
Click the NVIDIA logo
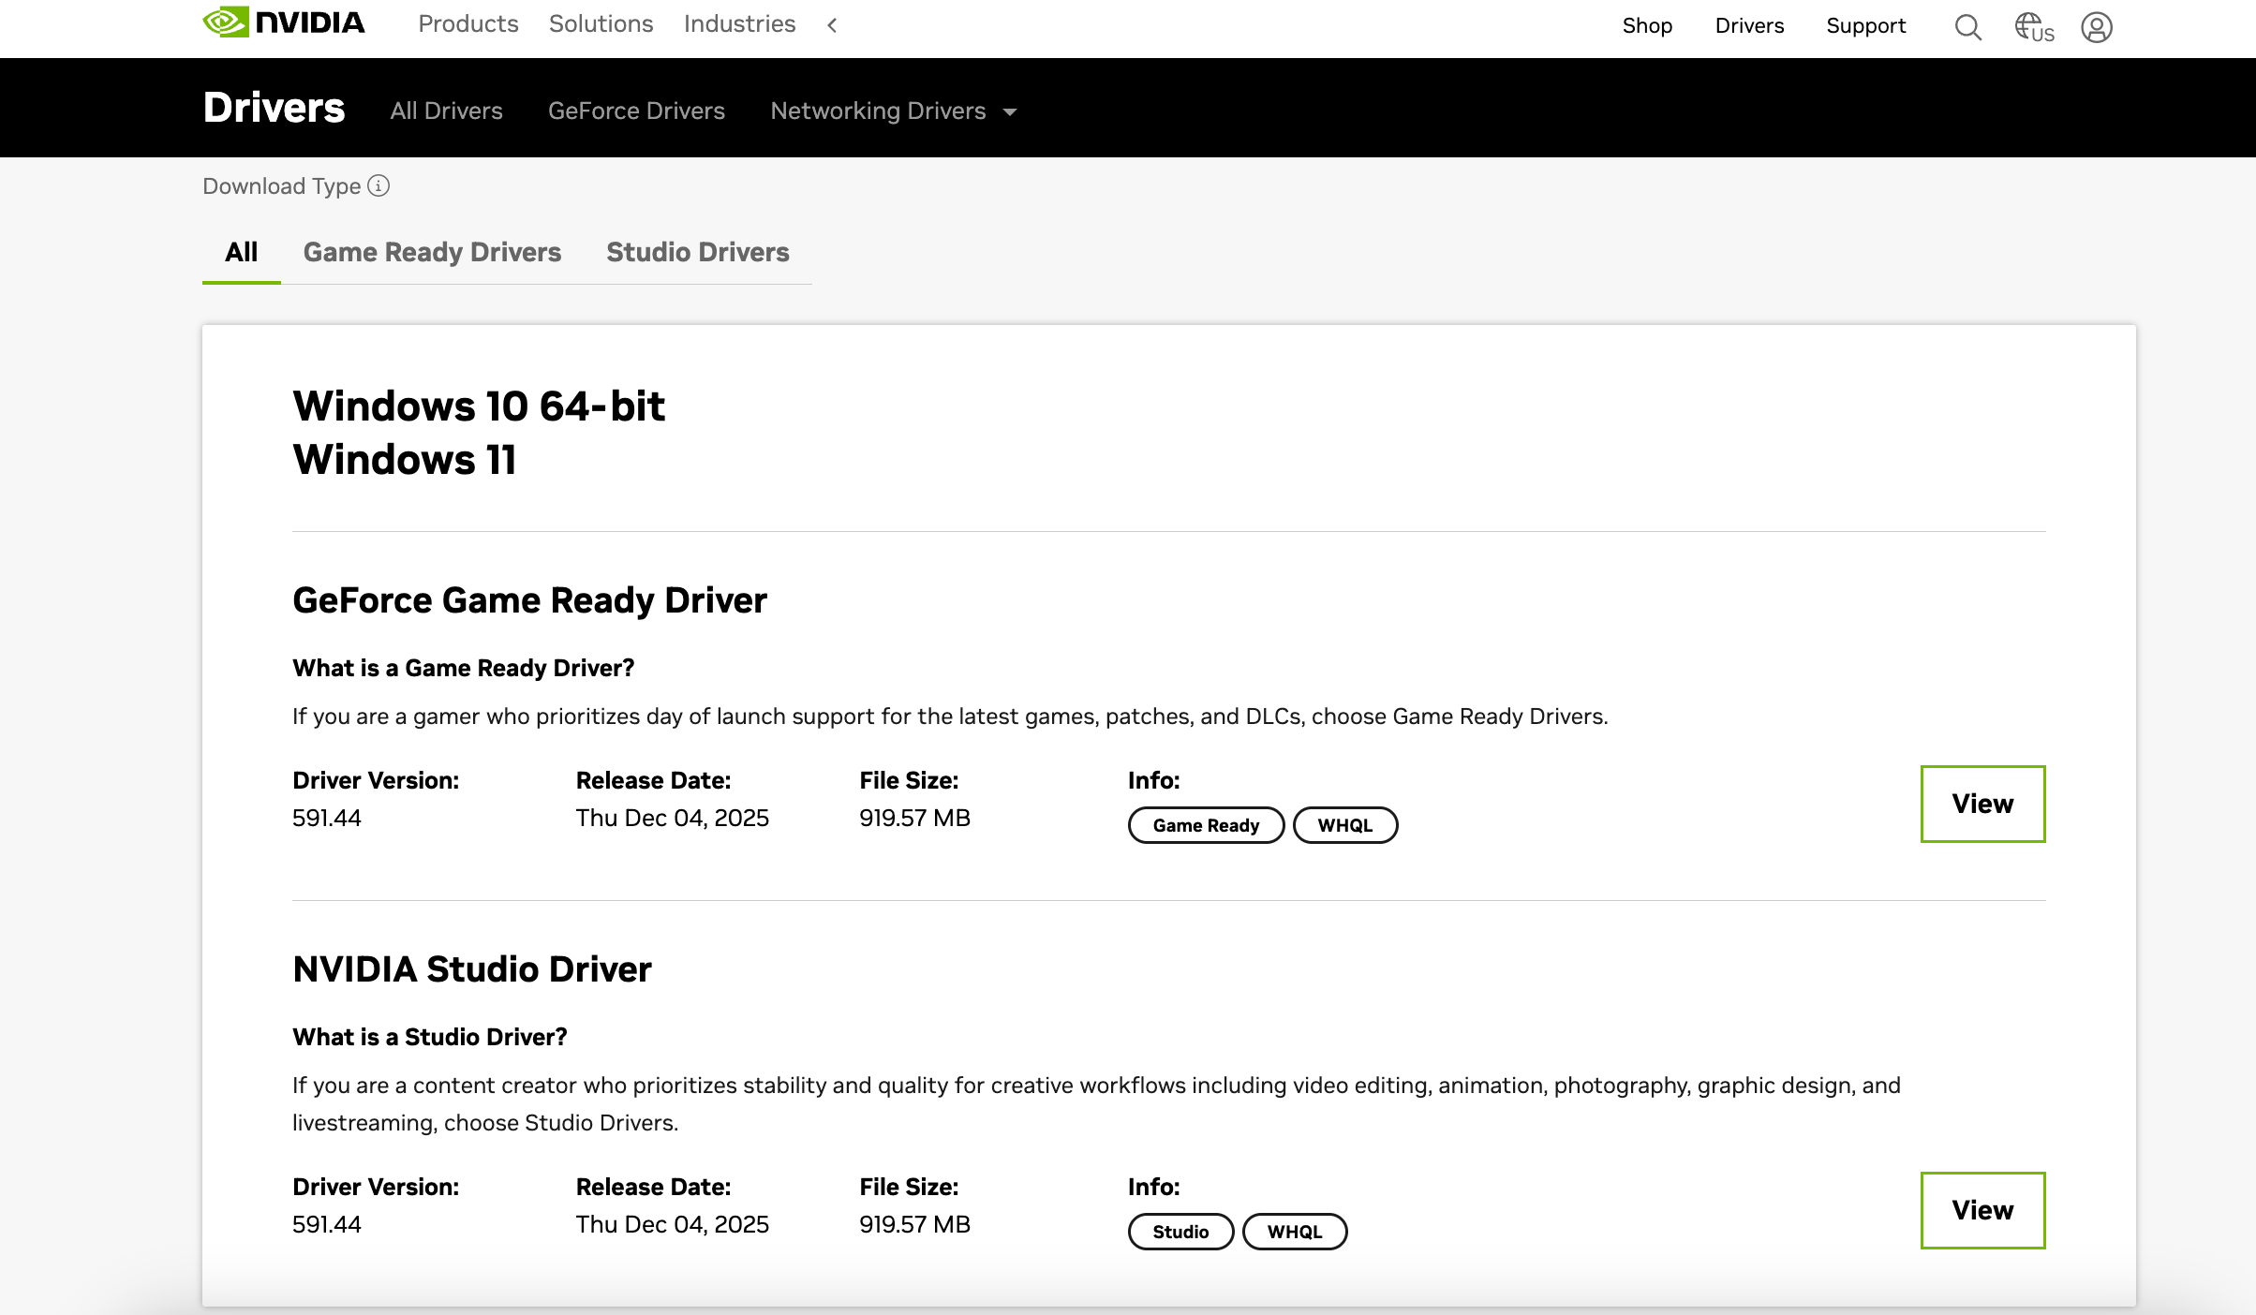tap(283, 22)
